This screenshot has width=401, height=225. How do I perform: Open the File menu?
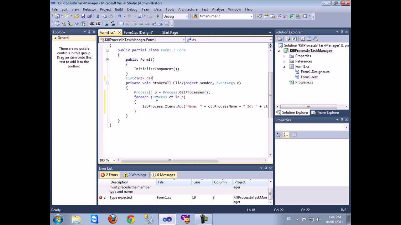click(x=55, y=9)
